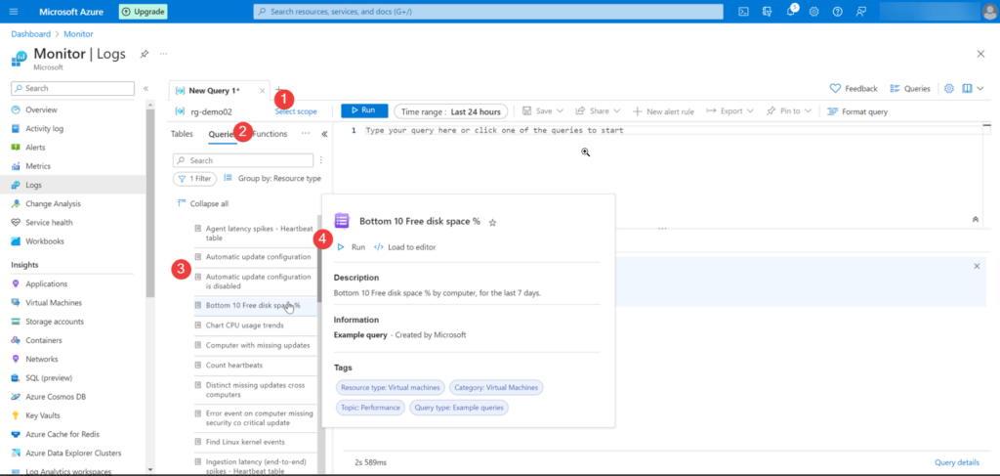Close the Monitor blade
Screen dimensions: 1000x476
(980, 54)
